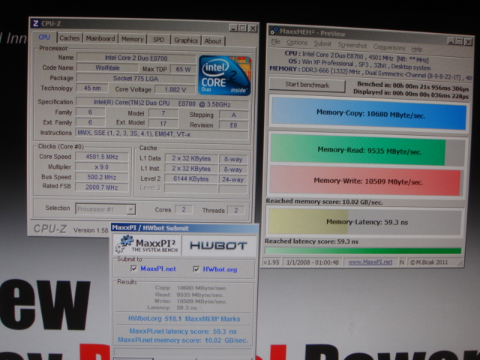Click the HWBOT logo banner
This screenshot has width=480, height=360.
(218, 245)
